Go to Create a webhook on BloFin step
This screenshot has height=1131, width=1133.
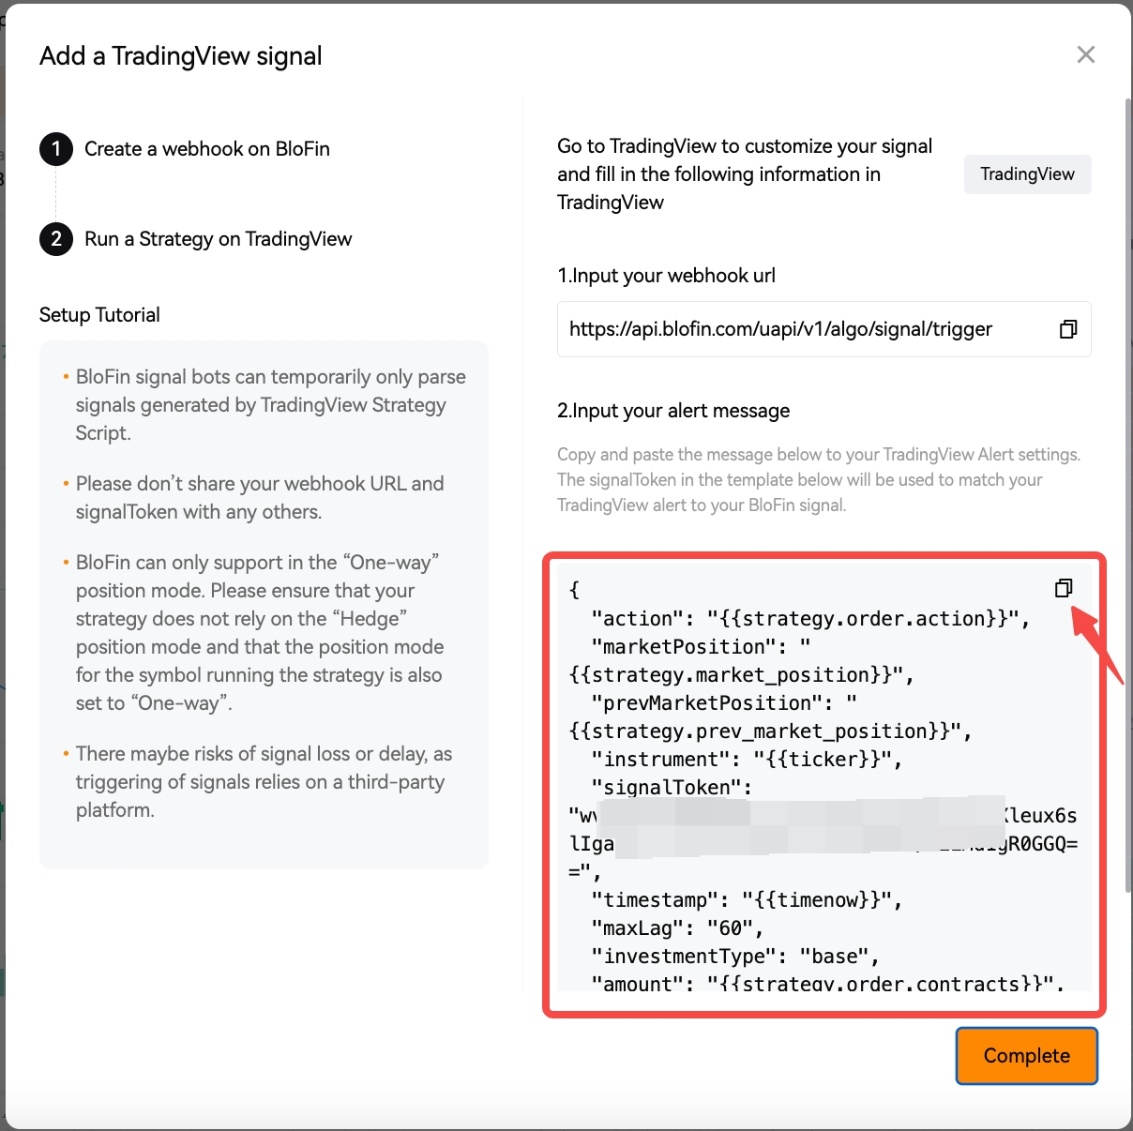tap(207, 148)
